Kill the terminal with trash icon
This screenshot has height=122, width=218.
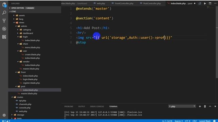tap(205, 106)
